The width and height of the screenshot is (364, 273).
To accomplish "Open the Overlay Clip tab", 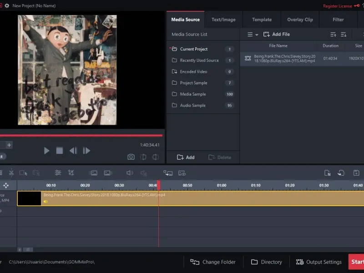I will (x=300, y=20).
